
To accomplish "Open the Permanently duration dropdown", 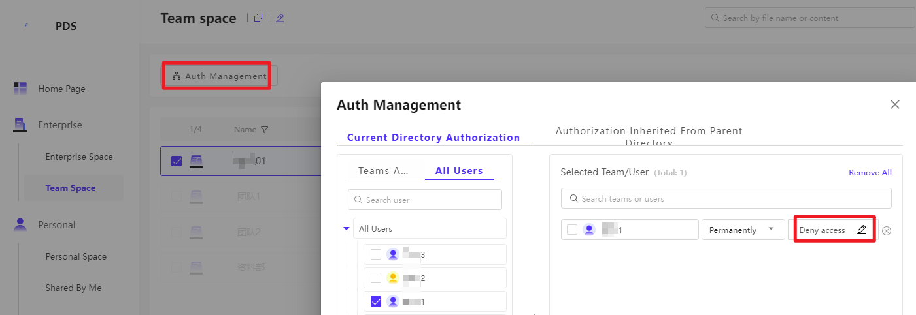I will point(743,230).
